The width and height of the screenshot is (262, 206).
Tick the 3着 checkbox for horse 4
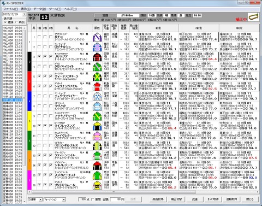51,67
